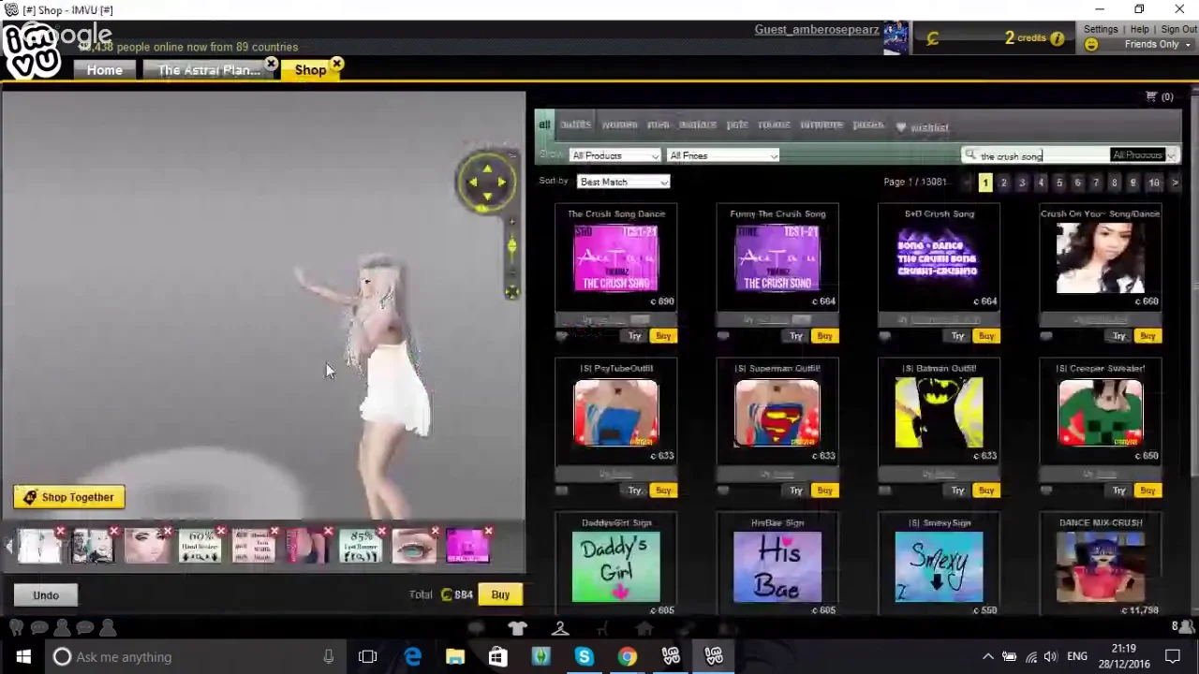Expand the All Prices dropdown

[x=722, y=155]
